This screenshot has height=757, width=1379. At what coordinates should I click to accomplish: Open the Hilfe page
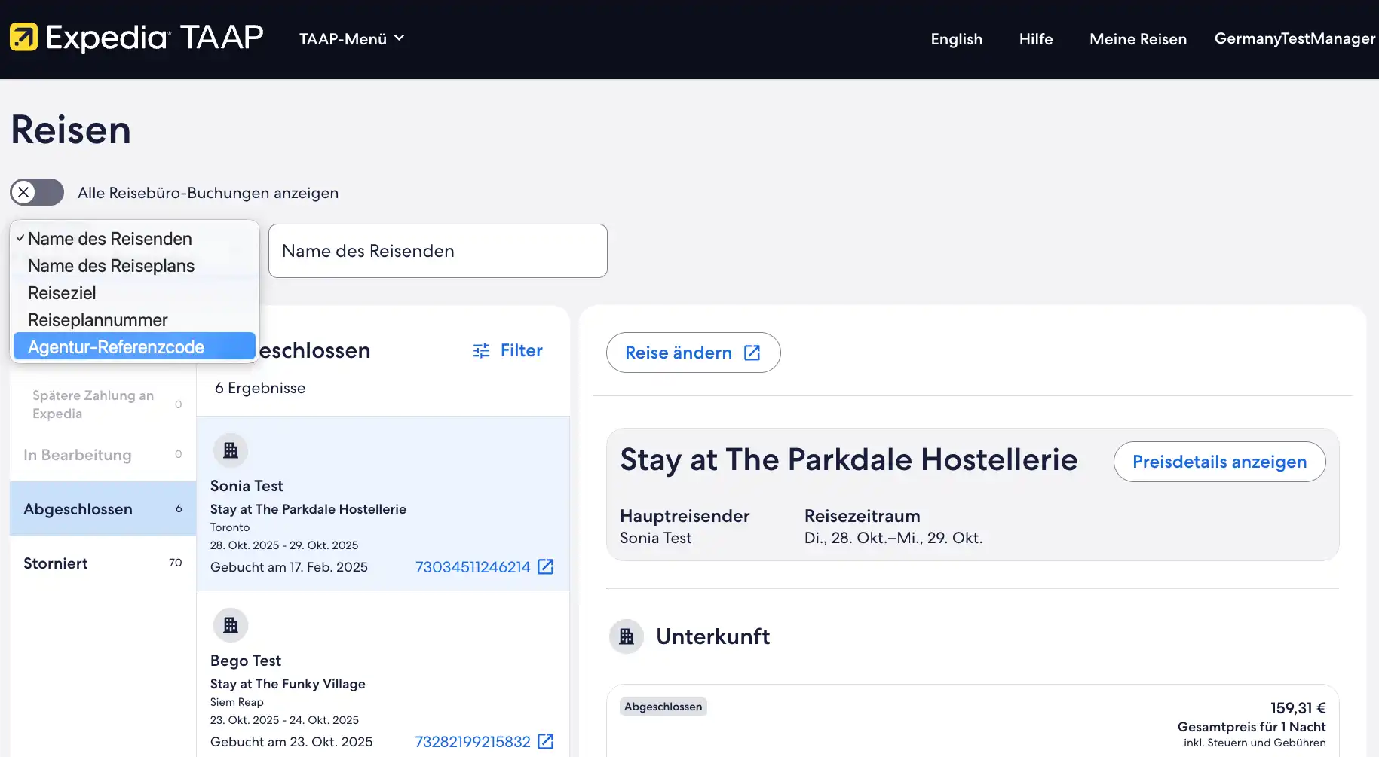1036,39
